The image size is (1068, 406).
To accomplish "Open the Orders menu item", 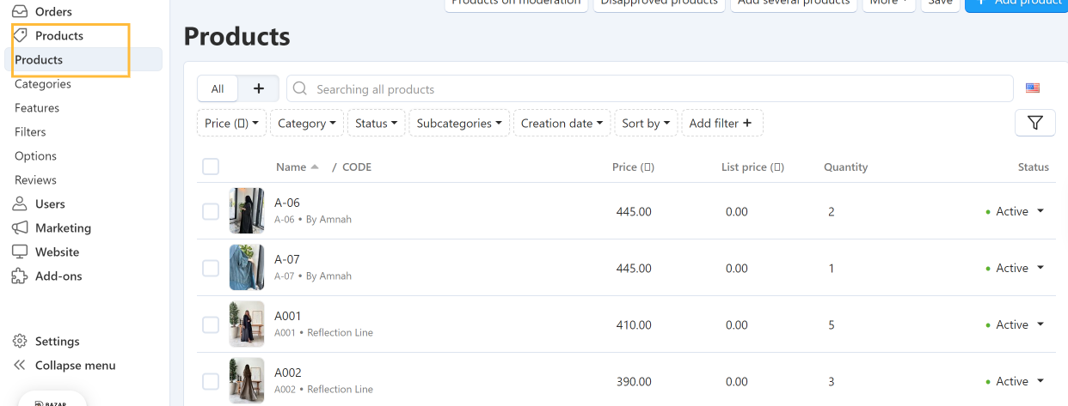I will click(x=53, y=12).
